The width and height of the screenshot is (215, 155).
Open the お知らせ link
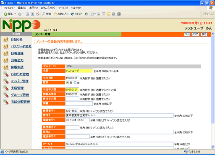tap(17, 39)
